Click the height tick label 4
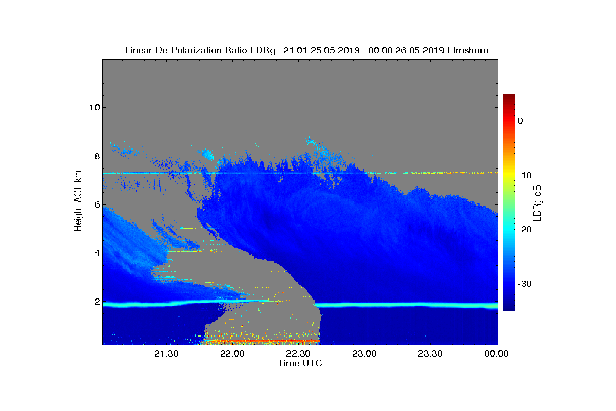 96,253
